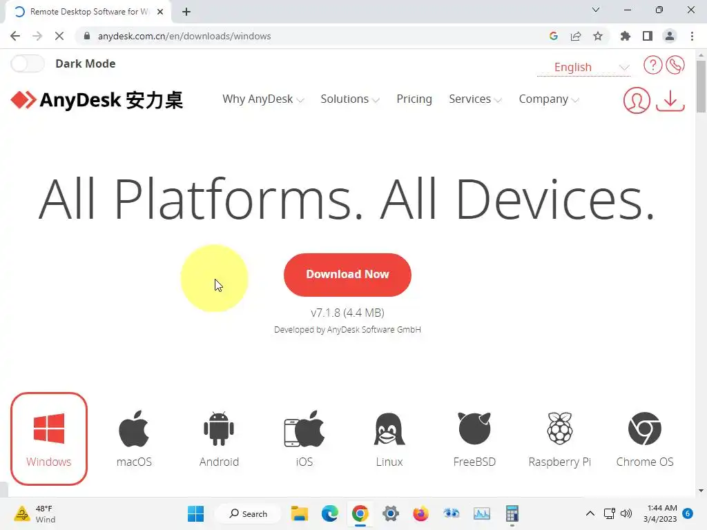Select the Android platform

click(219, 438)
